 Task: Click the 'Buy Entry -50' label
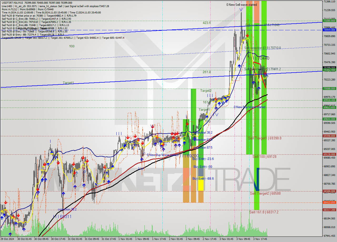[203, 167]
